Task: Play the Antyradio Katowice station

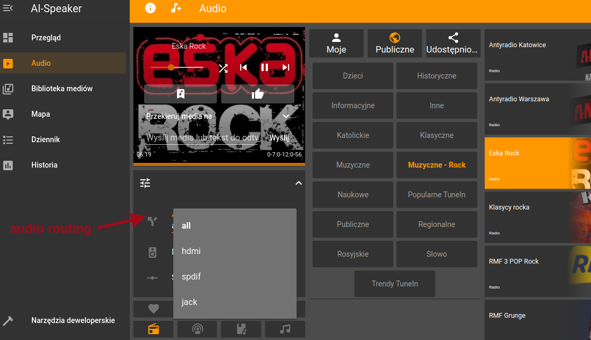Action: (537, 55)
